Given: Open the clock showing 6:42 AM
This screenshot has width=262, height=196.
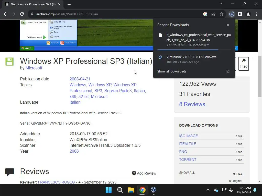Looking at the screenshot, I should 244,190.
